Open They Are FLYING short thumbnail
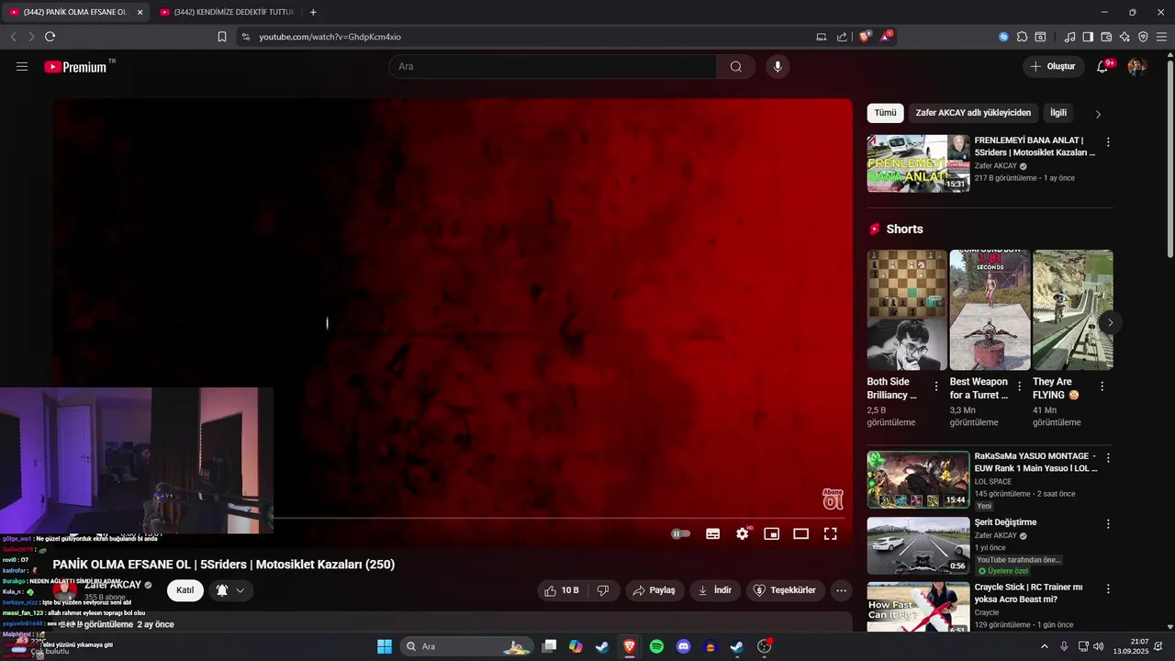Image resolution: width=1175 pixels, height=661 pixels. tap(1073, 310)
